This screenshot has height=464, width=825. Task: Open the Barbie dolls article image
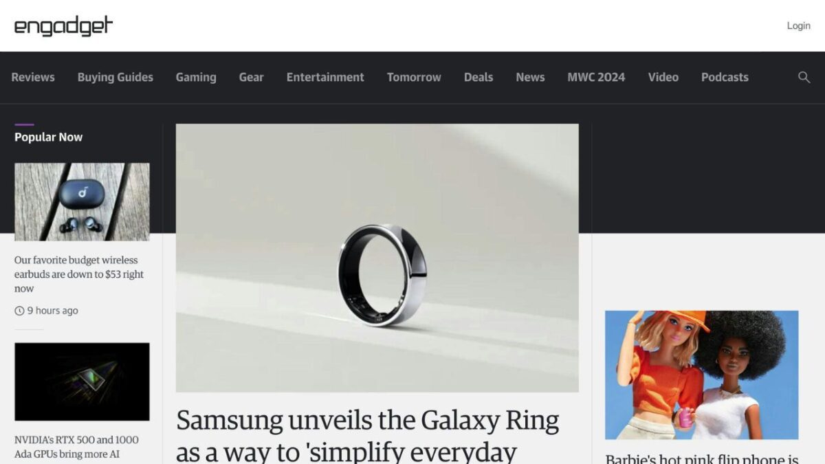tap(701, 375)
